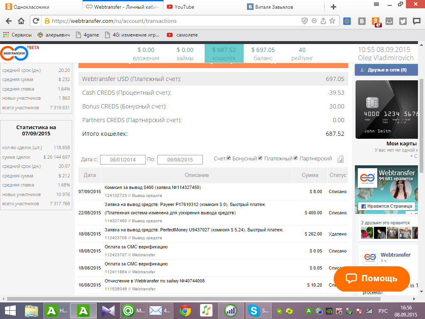
Task: Click the shield security icon in address bar
Action: [x=305, y=21]
